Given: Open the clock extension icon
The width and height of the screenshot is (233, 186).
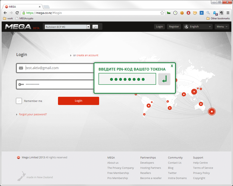Looking at the screenshot, I should pyautogui.click(x=175, y=13).
